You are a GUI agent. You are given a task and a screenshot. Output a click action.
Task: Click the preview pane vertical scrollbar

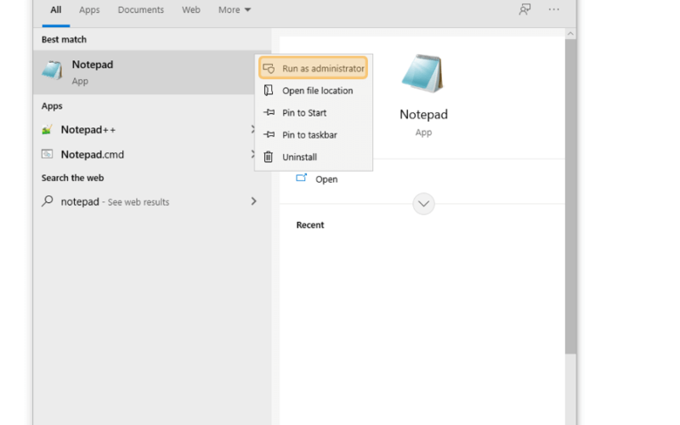[x=570, y=196]
